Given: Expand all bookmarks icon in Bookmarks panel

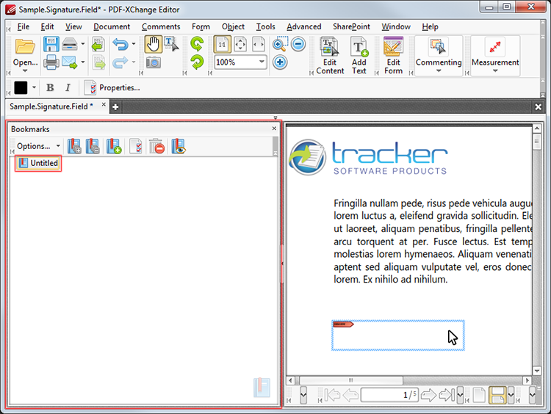Looking at the screenshot, I should point(74,146).
